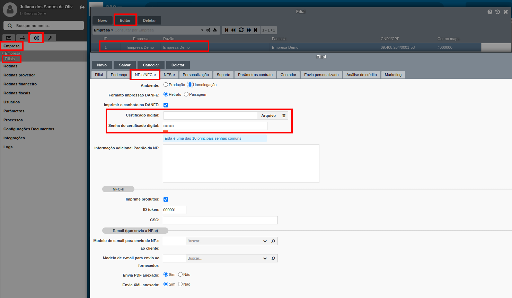Open Filiais submenu item
Viewport: 512px width, 298px height.
point(10,59)
